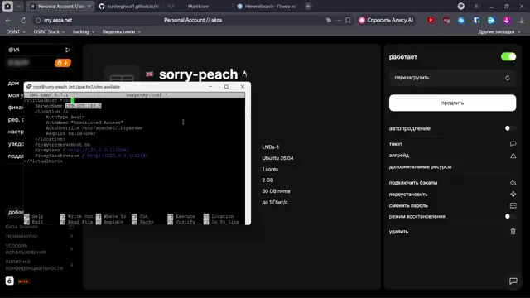
Task: Expand the Видеохостинги bookmarks folder
Action: 122,31
